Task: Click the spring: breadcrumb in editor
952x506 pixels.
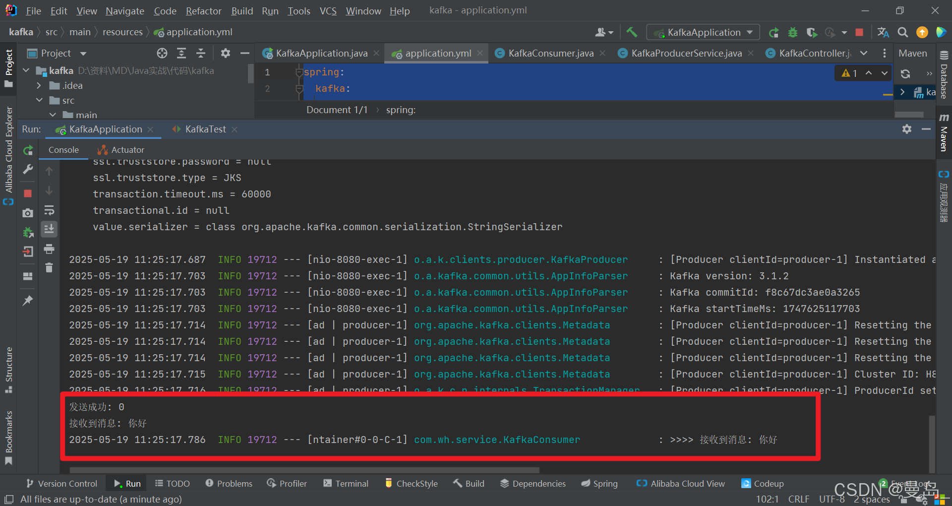Action: pyautogui.click(x=401, y=110)
